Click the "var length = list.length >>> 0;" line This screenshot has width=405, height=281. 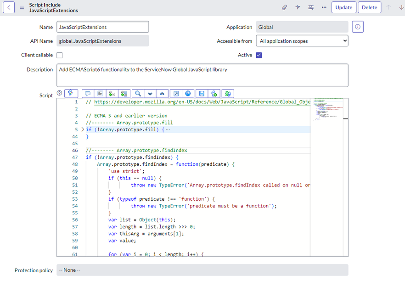point(152,227)
